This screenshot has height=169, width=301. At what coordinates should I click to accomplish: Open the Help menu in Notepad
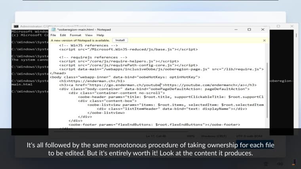(x=100, y=35)
